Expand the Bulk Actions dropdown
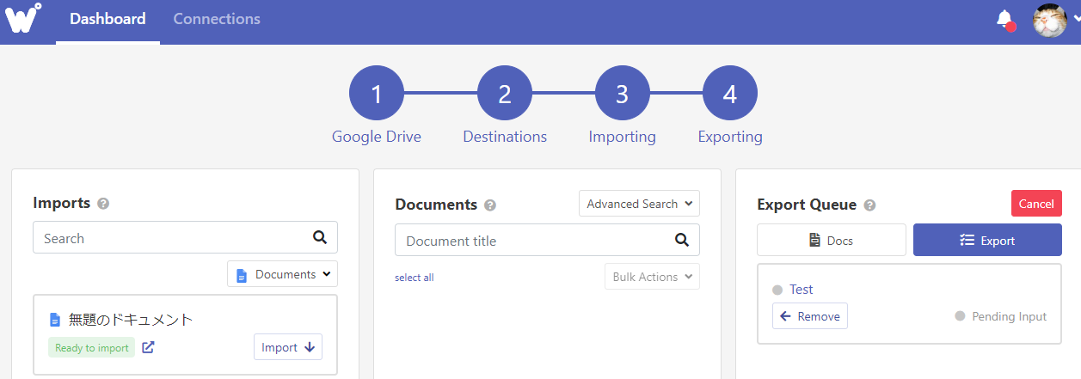 [x=652, y=277]
